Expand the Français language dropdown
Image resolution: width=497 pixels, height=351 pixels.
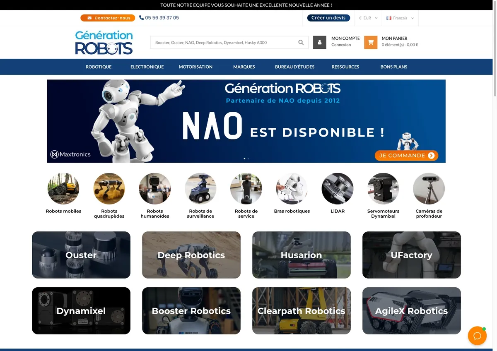(400, 18)
